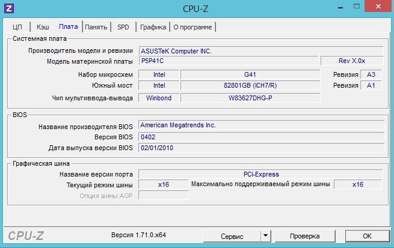
Task: Click the Версия BIOS label
Action: [x=114, y=137]
